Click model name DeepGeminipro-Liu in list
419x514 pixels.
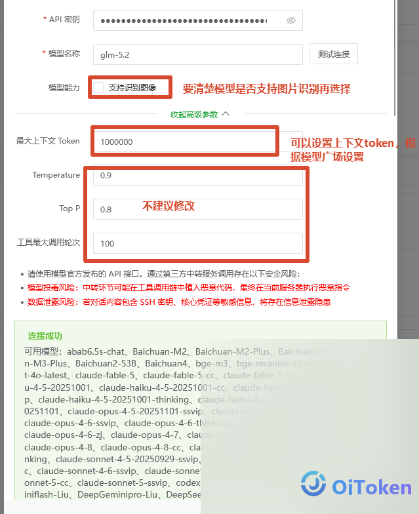pyautogui.click(x=117, y=494)
